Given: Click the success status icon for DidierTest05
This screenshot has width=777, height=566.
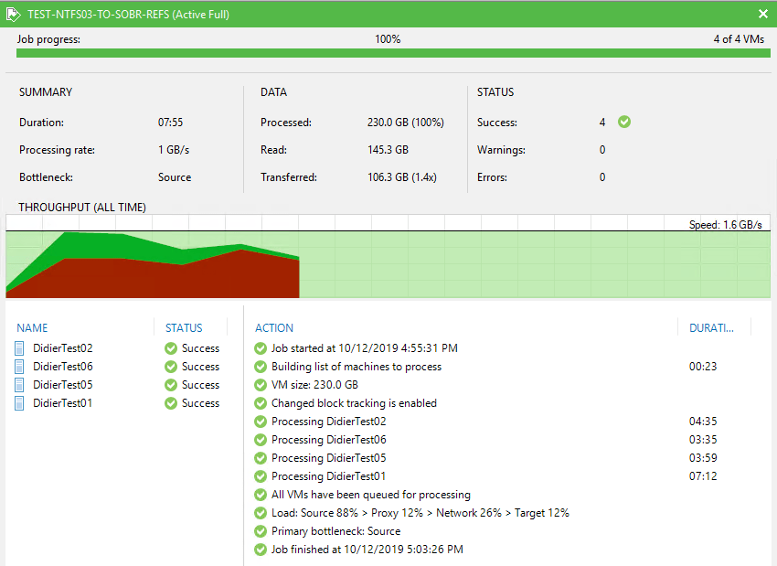Looking at the screenshot, I should tap(171, 385).
